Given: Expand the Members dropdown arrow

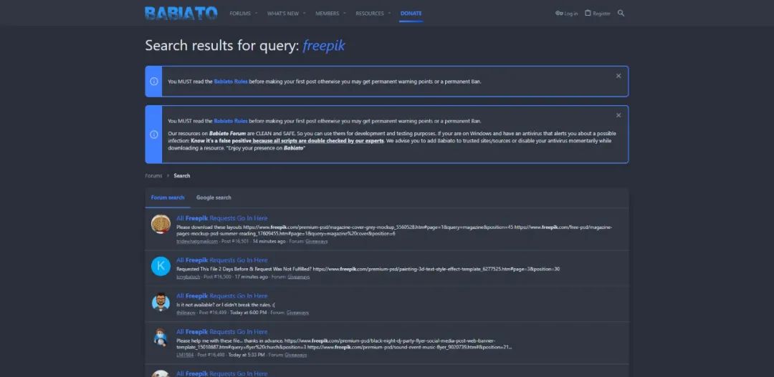Looking at the screenshot, I should tap(345, 14).
